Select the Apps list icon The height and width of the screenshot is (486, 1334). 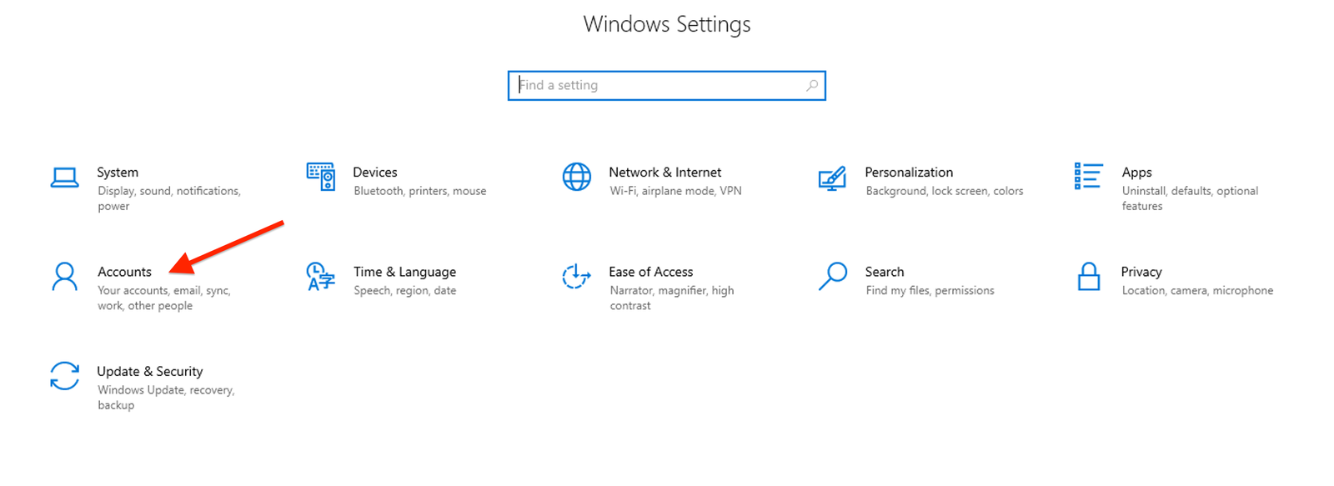[x=1088, y=176]
